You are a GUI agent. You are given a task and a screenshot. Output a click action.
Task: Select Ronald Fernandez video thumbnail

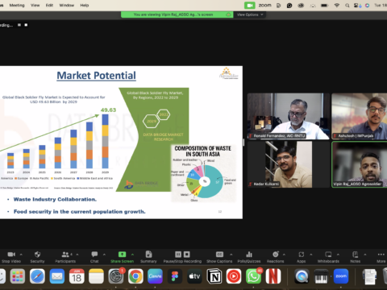pos(289,116)
